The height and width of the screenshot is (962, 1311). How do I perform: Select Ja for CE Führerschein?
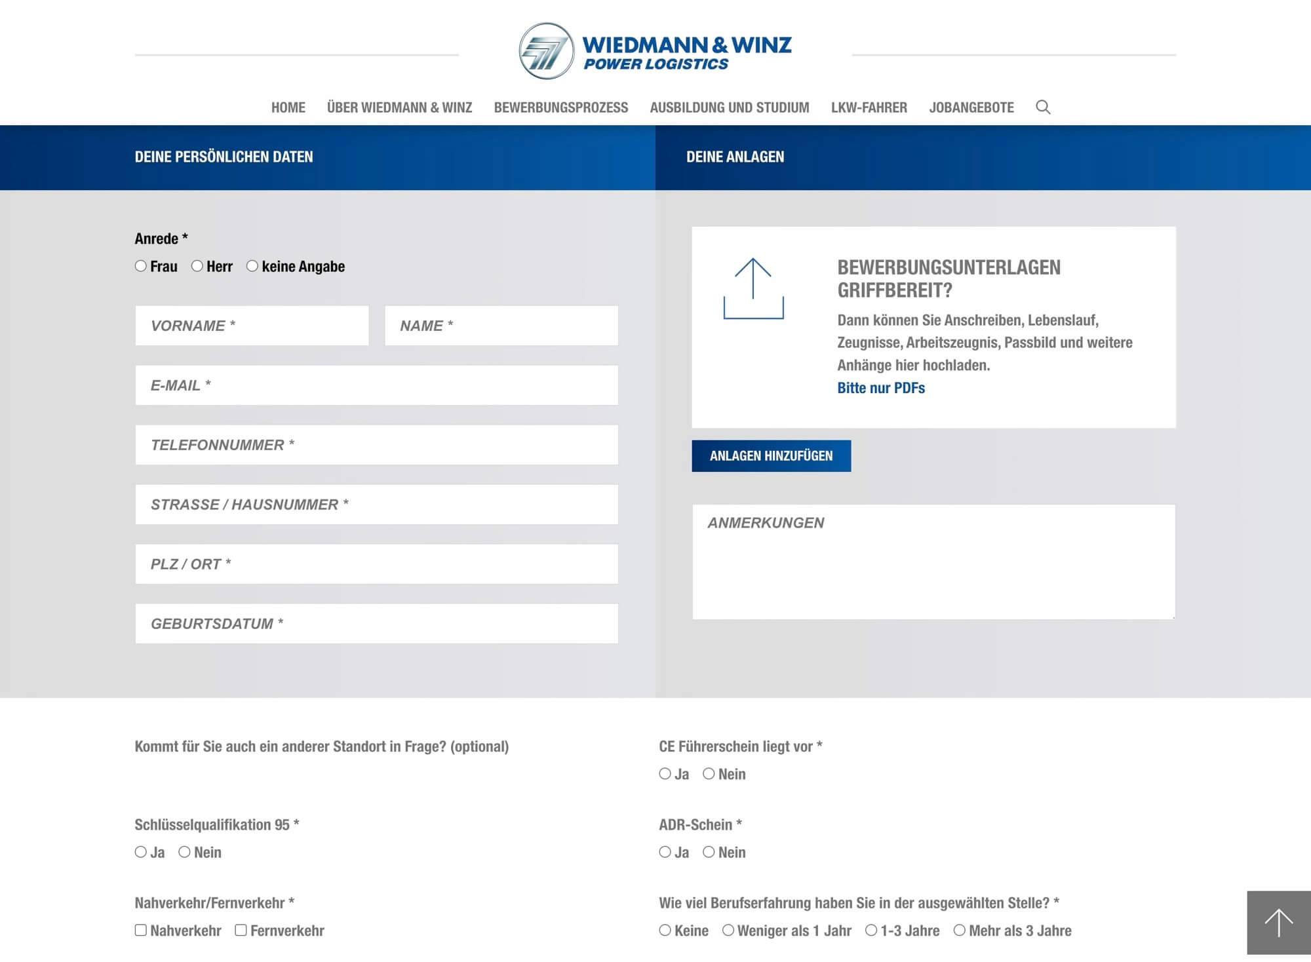click(x=665, y=774)
